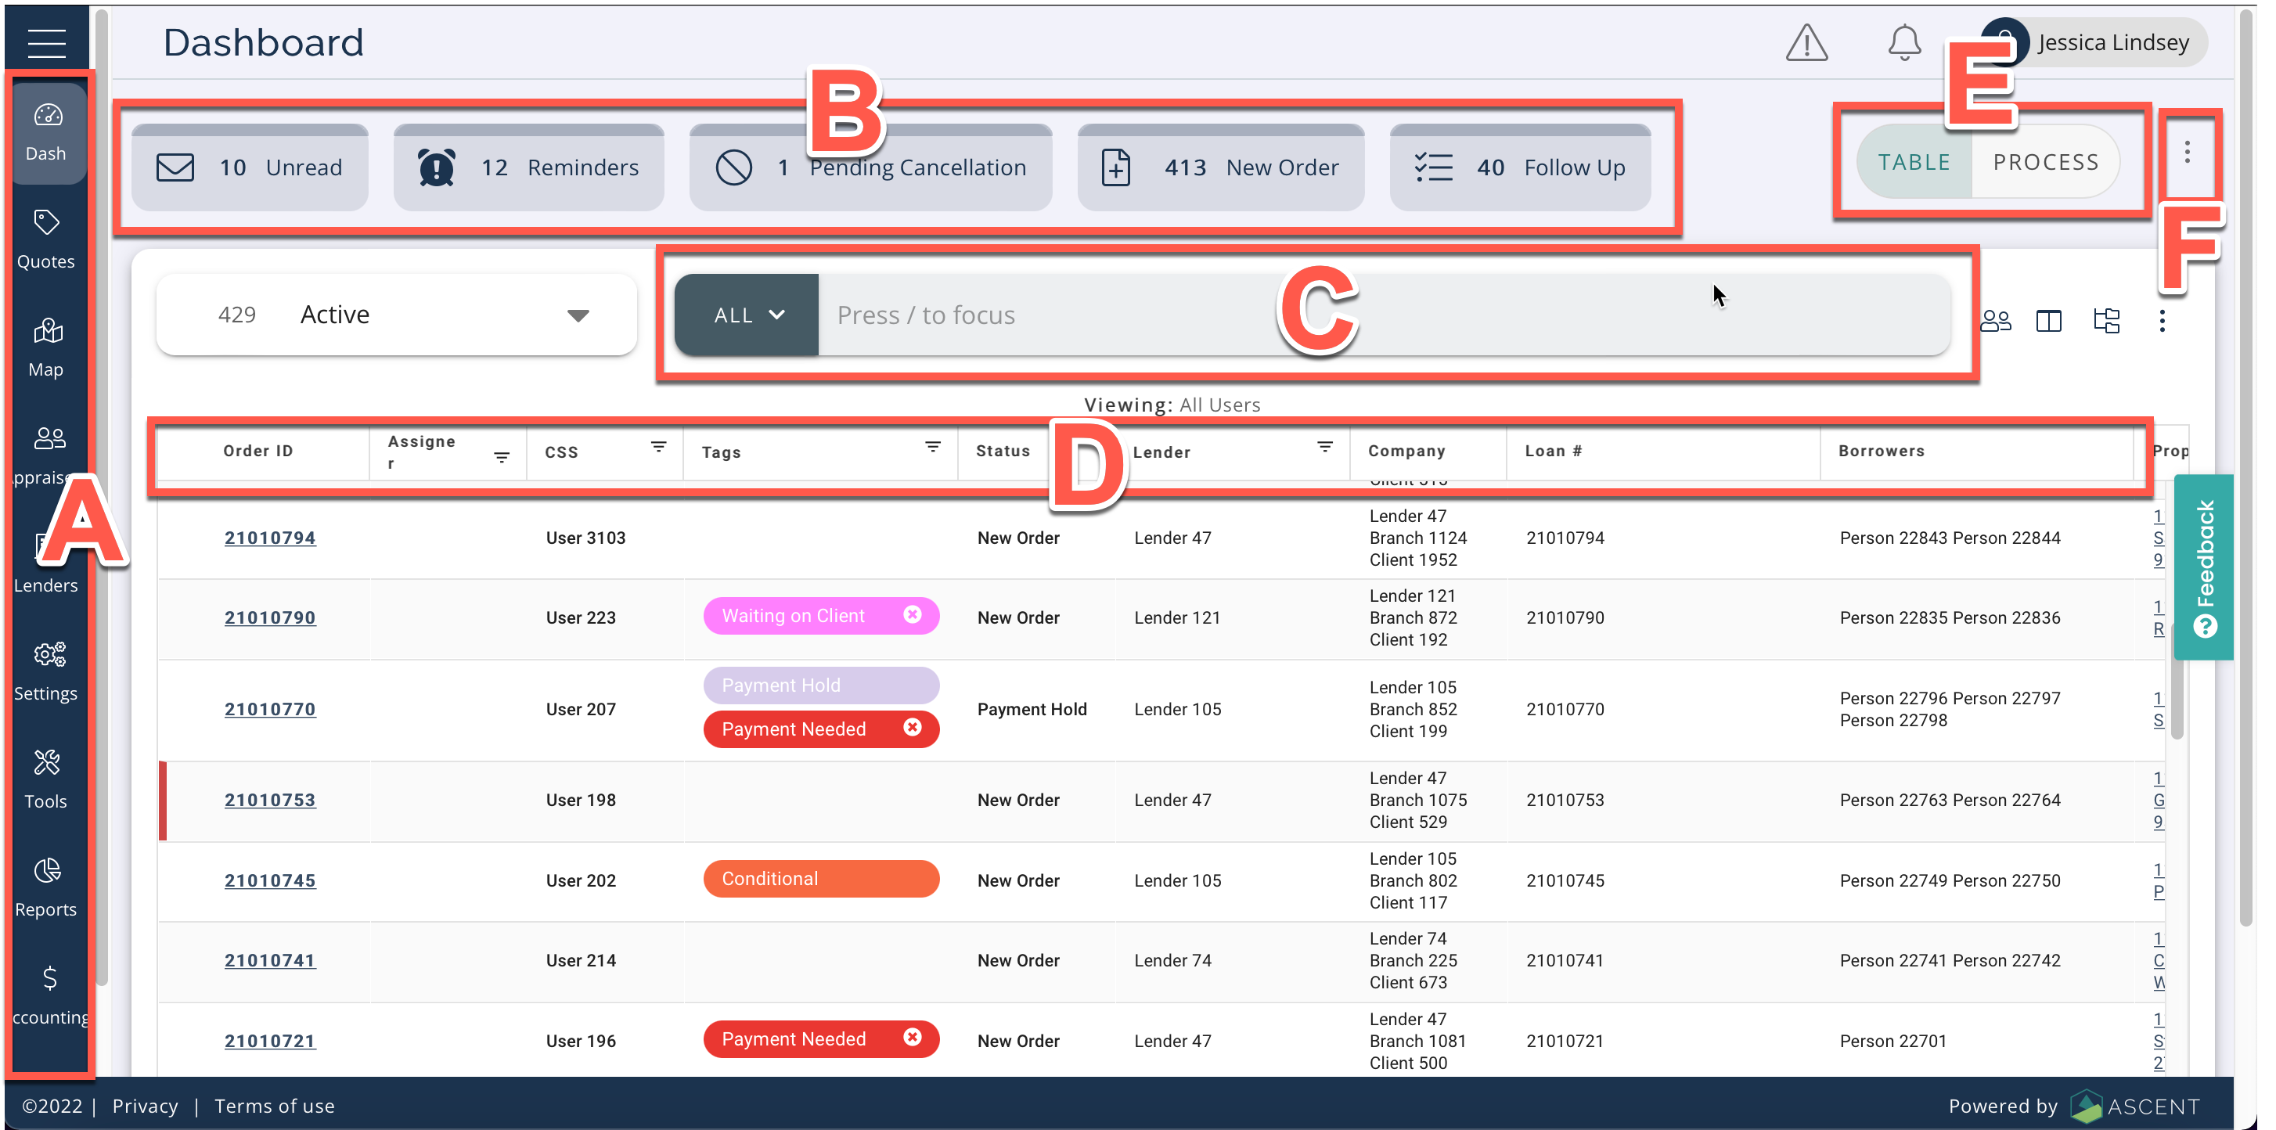Open the ALL search filter dropdown
2276x1130 pixels.
747,315
